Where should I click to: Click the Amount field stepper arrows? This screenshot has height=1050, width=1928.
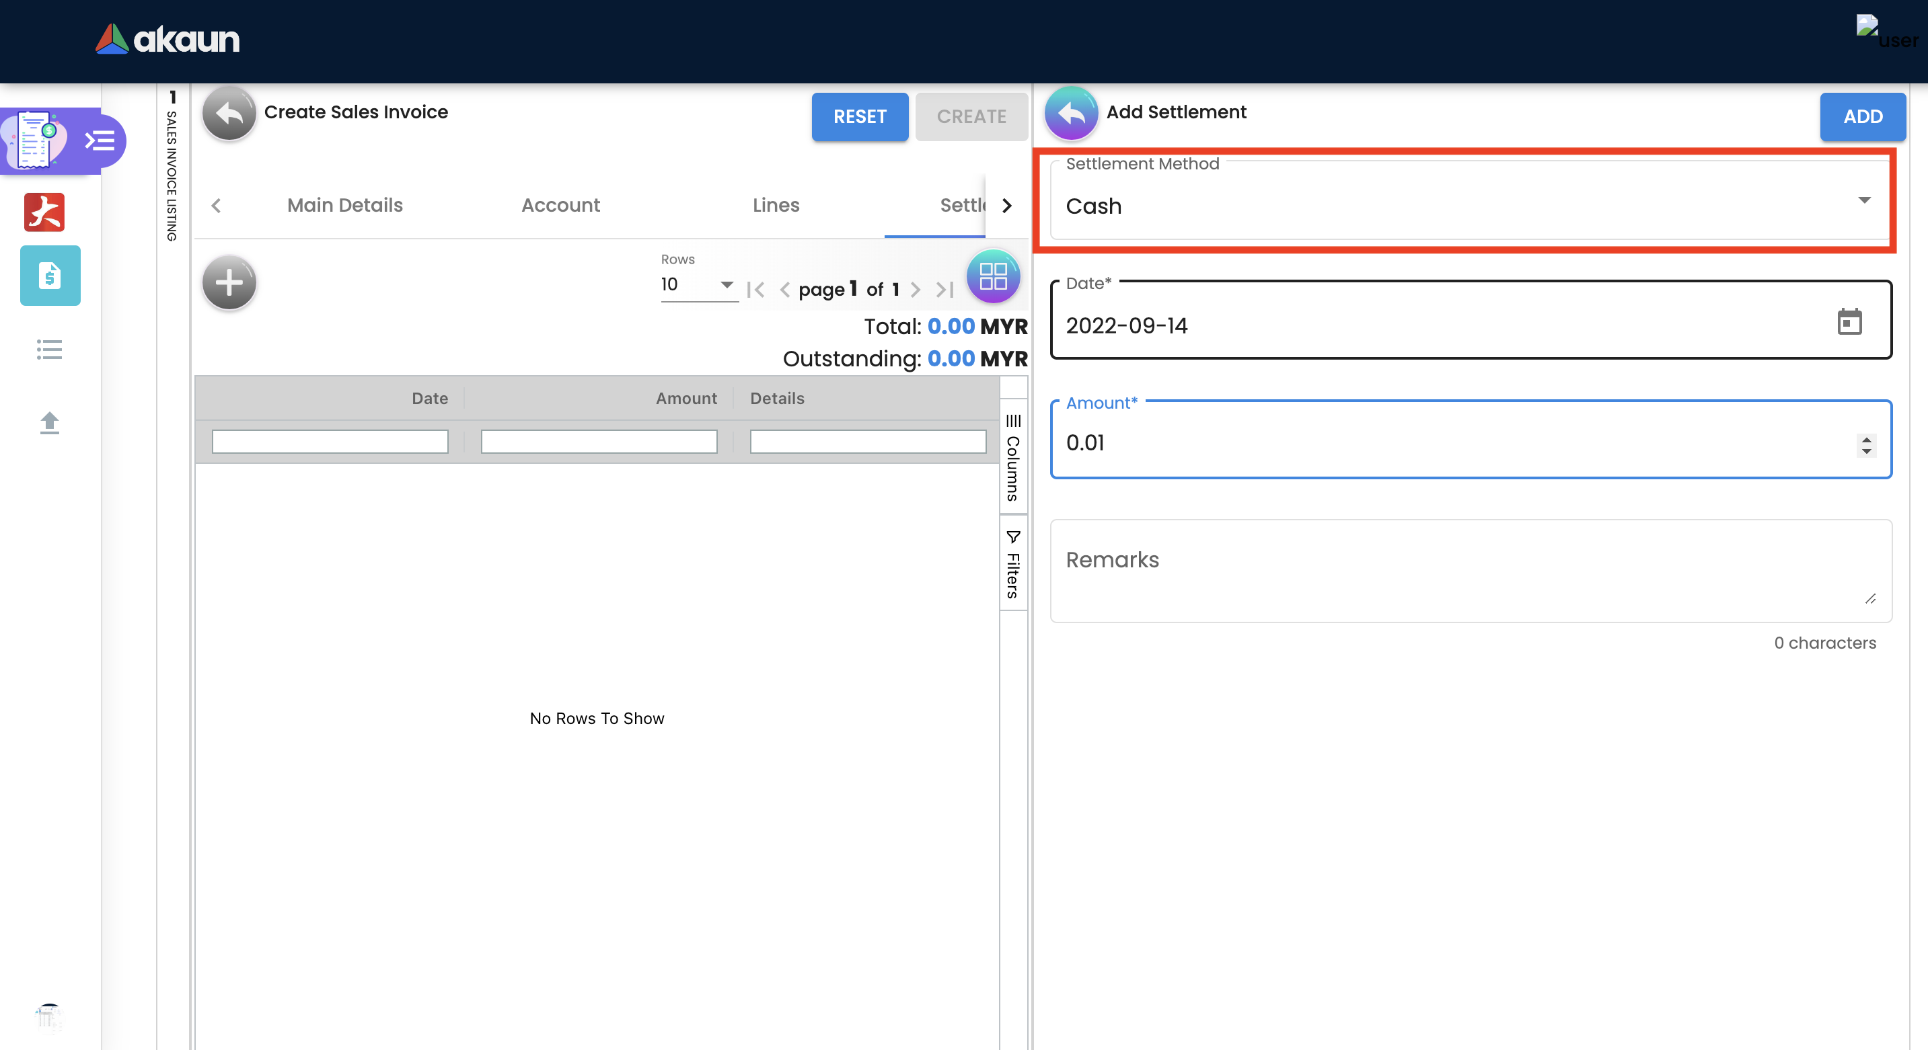coord(1866,445)
